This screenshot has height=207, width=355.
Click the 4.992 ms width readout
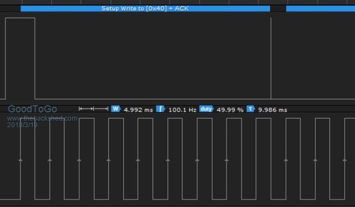138,110
